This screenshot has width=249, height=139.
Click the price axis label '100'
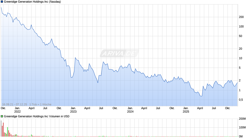tap(241, 27)
